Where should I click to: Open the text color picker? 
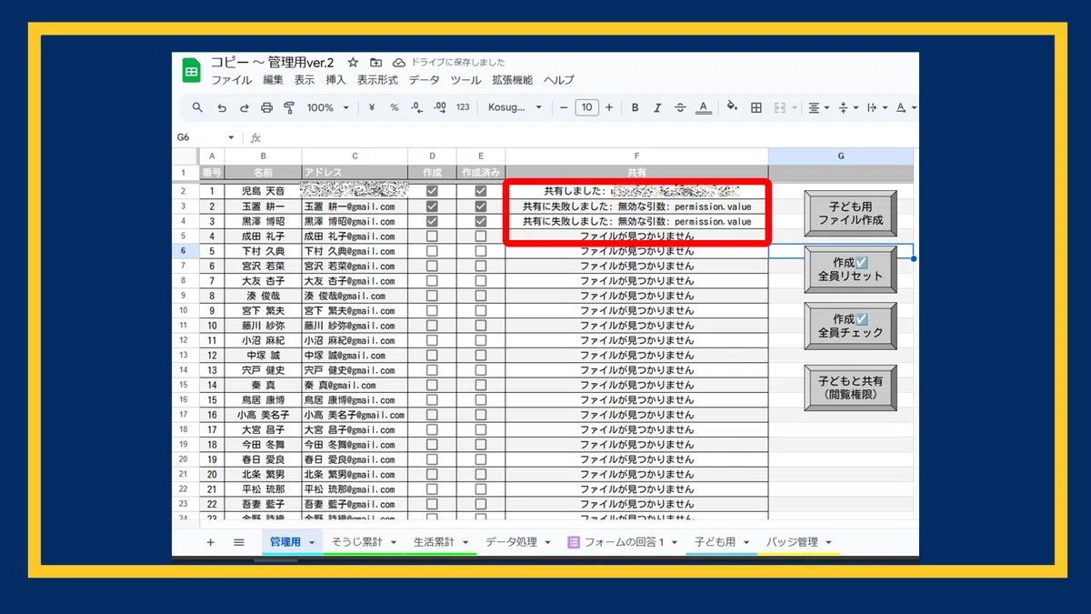point(703,107)
